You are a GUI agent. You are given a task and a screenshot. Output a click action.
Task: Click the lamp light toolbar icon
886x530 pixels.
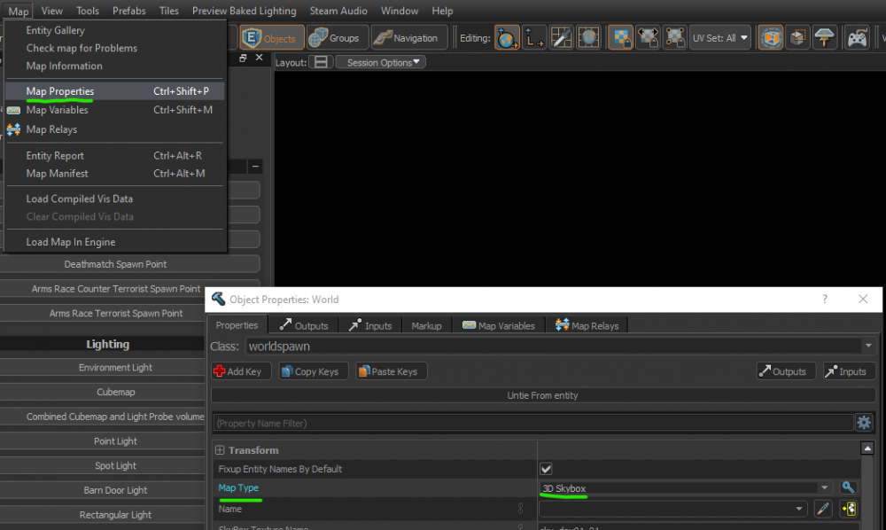825,38
